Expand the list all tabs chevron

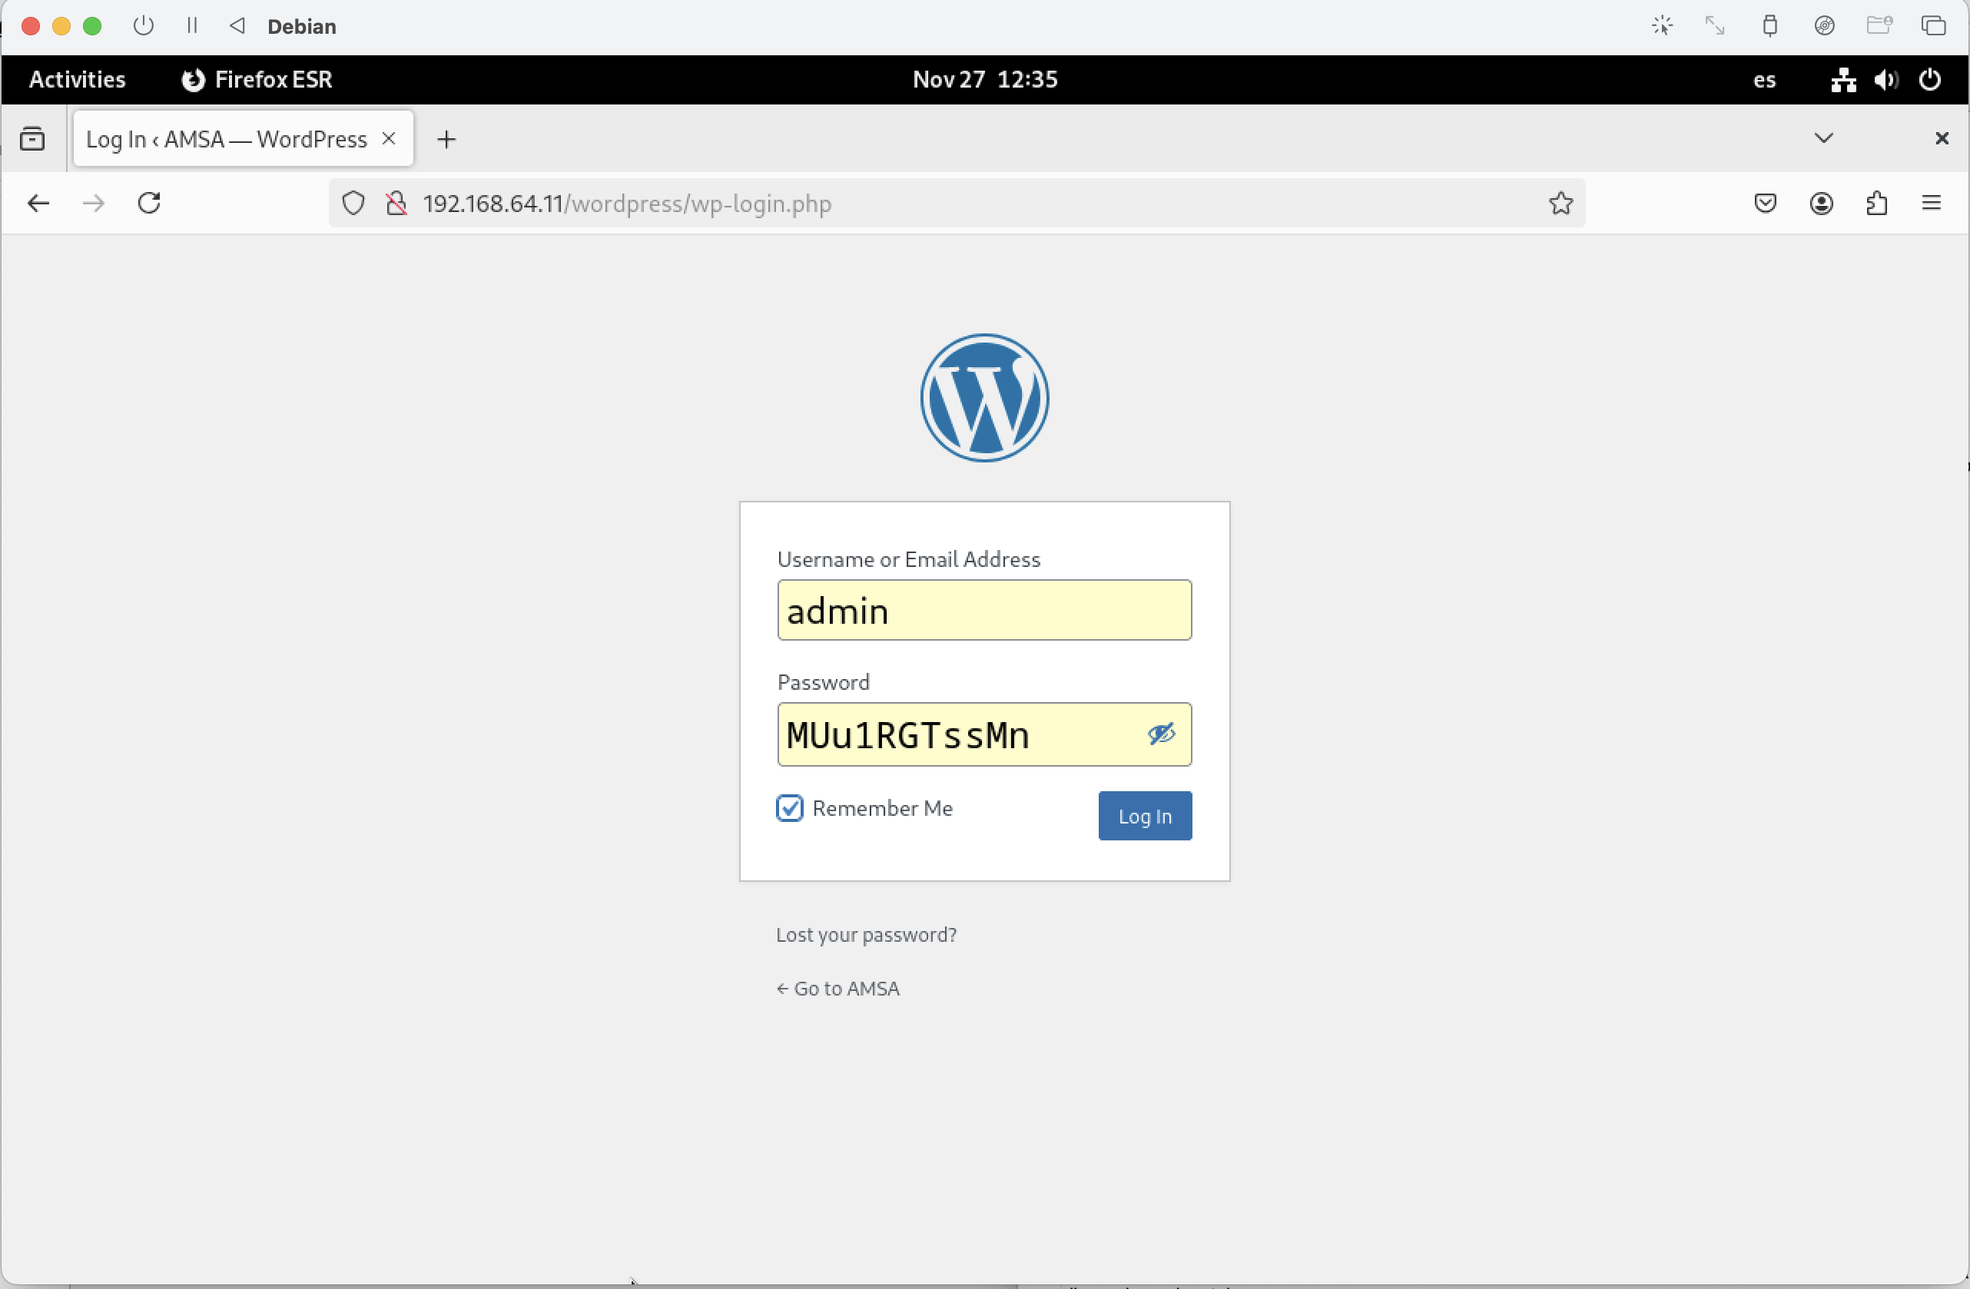[1823, 138]
